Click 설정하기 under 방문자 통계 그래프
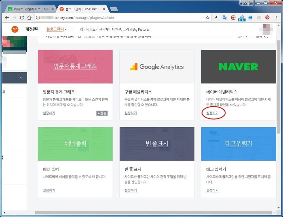283x217 pixels. coord(49,113)
